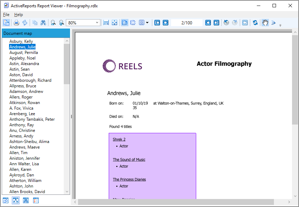Click the Back to parent report icon
This screenshot has height=207, width=299.
245,23
